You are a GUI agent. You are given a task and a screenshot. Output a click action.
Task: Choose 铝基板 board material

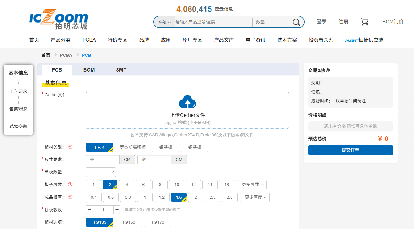pyautogui.click(x=166, y=147)
